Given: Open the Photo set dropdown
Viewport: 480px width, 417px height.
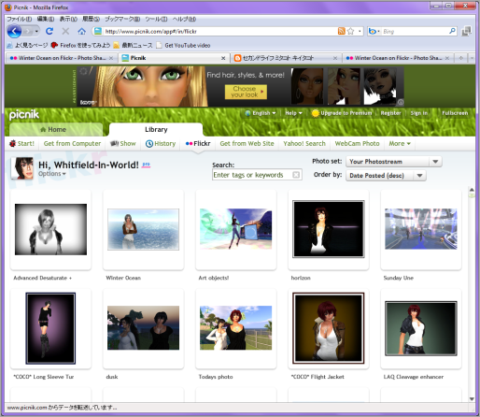Looking at the screenshot, I should [394, 162].
